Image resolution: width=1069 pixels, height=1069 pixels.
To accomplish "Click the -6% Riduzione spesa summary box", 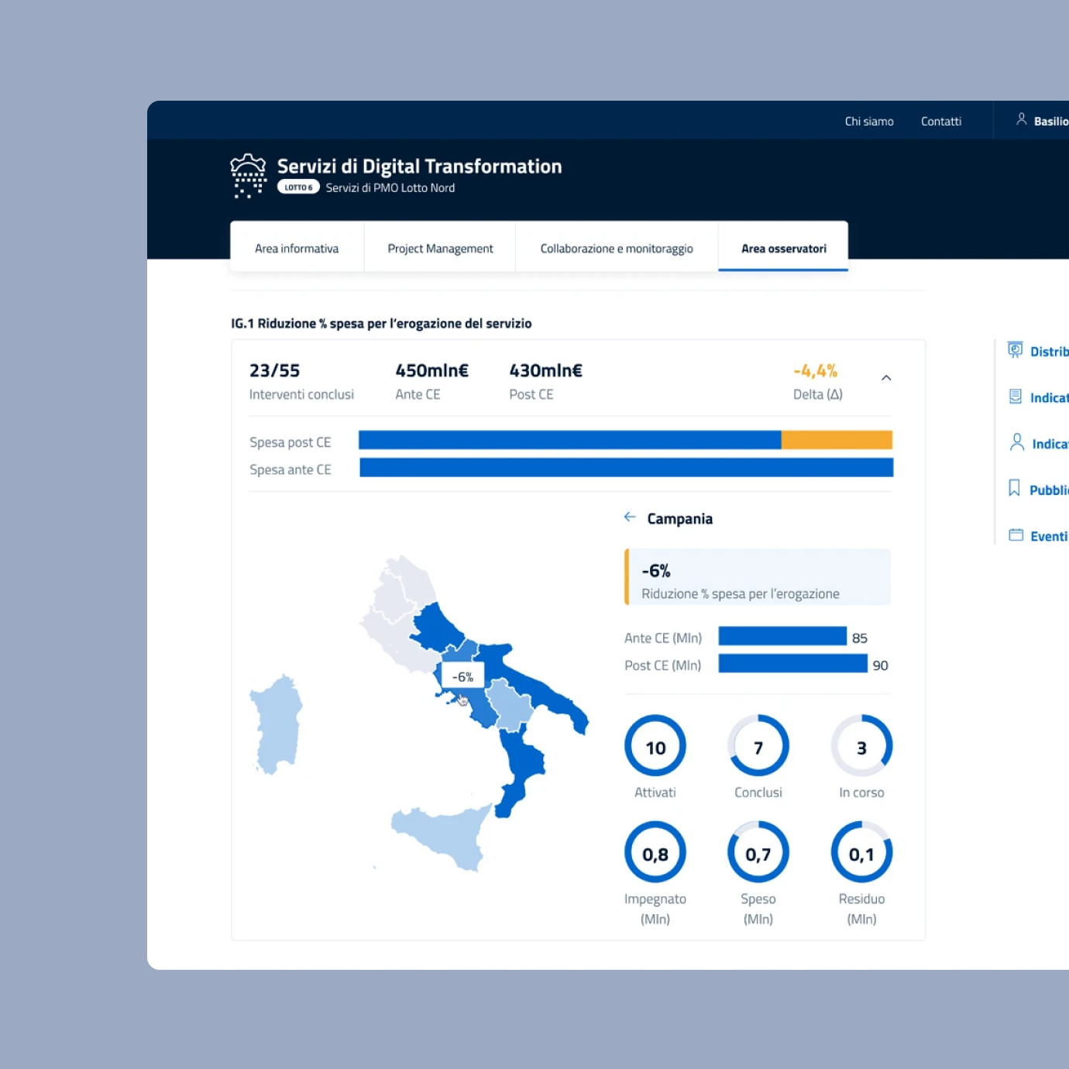I will pos(758,577).
